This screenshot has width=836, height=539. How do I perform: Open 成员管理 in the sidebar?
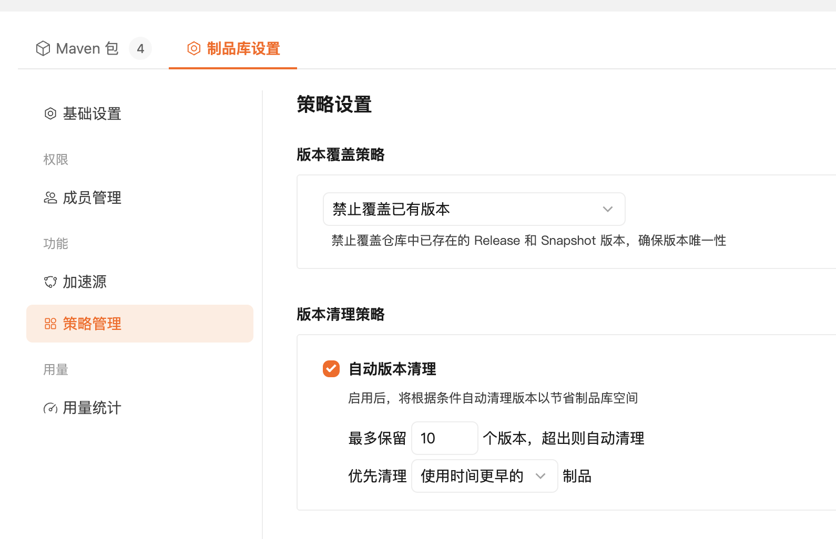pyautogui.click(x=140, y=198)
